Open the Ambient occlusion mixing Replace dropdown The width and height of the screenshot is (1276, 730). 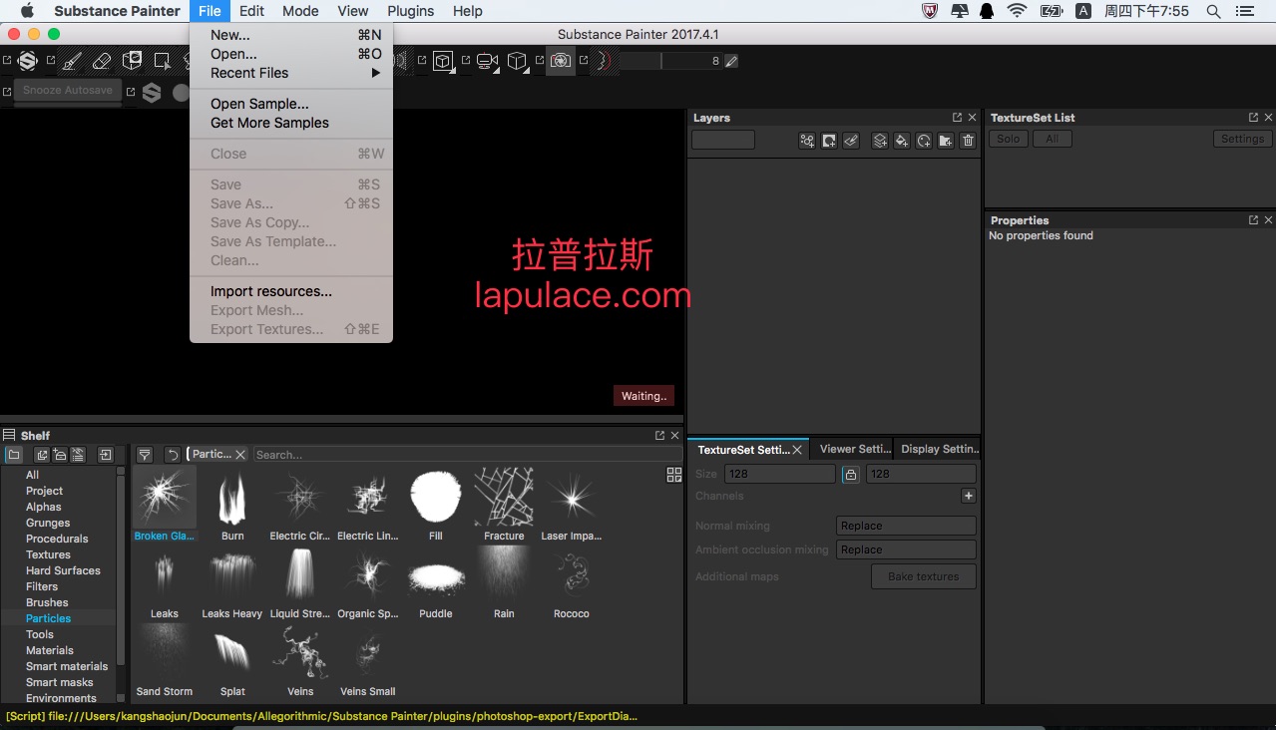click(906, 549)
